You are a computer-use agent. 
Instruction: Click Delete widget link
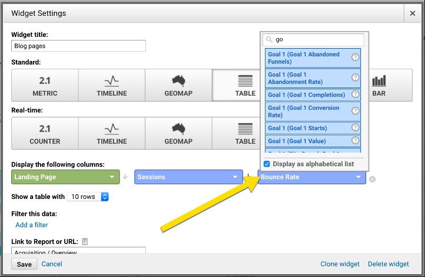coord(388,264)
